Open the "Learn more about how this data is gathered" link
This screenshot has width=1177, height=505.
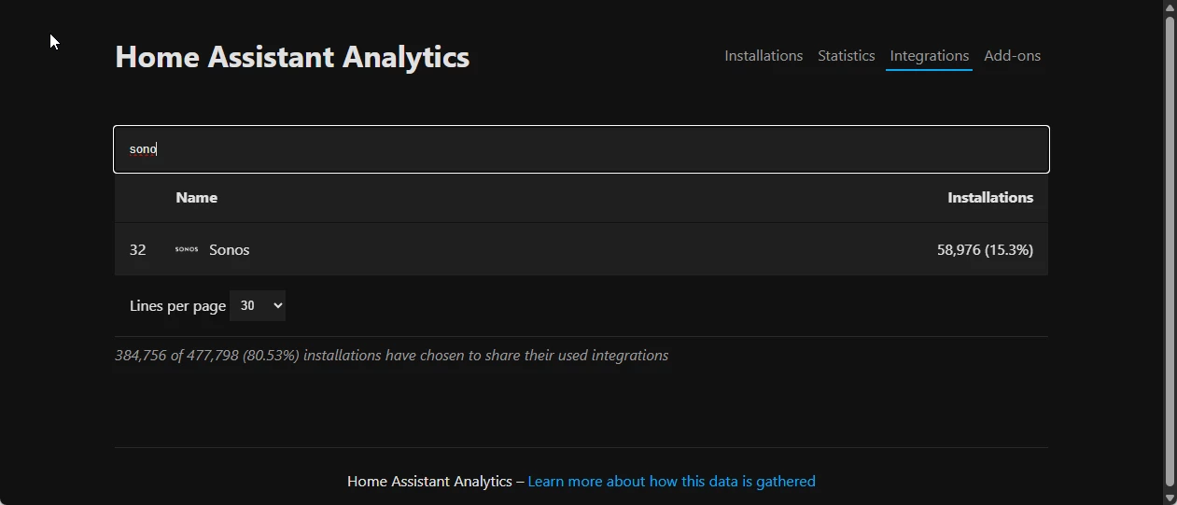(671, 482)
